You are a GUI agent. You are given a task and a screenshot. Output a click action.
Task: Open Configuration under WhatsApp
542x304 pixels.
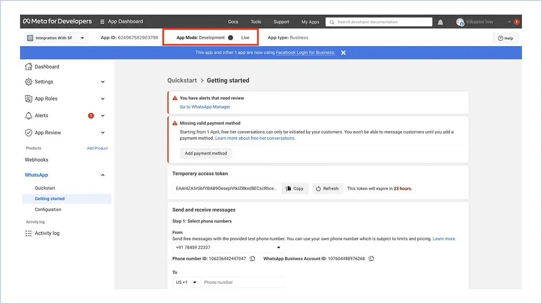point(48,209)
